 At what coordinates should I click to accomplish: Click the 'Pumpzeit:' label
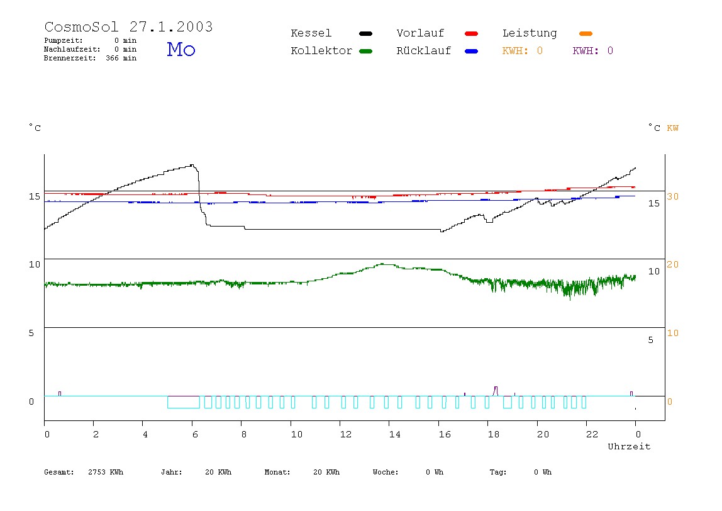pos(64,40)
